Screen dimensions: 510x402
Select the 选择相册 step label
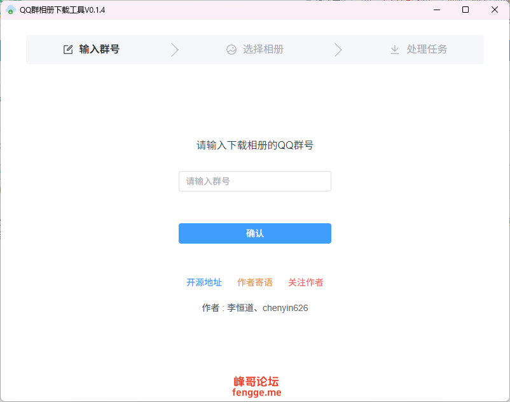pyautogui.click(x=263, y=49)
